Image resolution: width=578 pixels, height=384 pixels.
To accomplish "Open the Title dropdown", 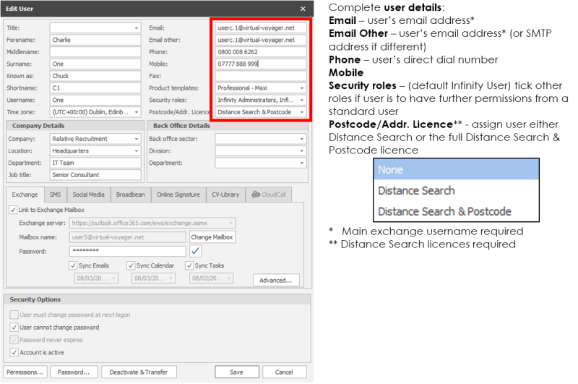I will [137, 28].
